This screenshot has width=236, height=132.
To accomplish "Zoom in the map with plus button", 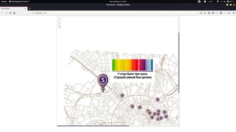I will pos(59,19).
